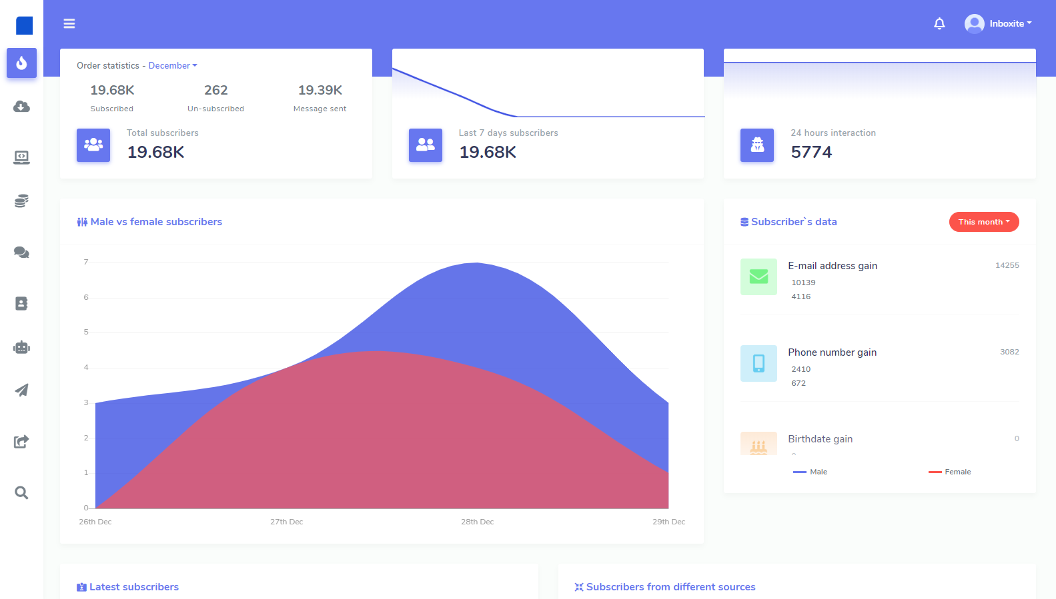Click the E-mail address gain envelope icon
This screenshot has width=1056, height=599.
(758, 277)
